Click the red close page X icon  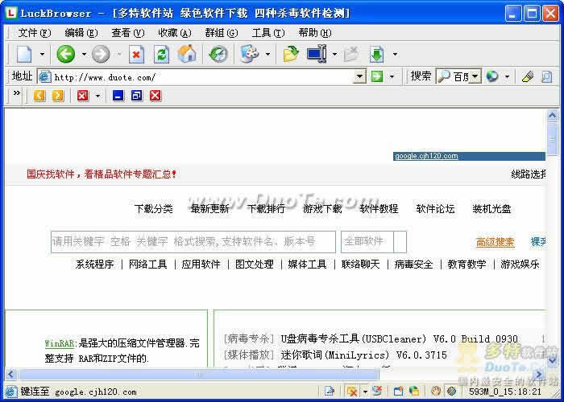pyautogui.click(x=156, y=96)
